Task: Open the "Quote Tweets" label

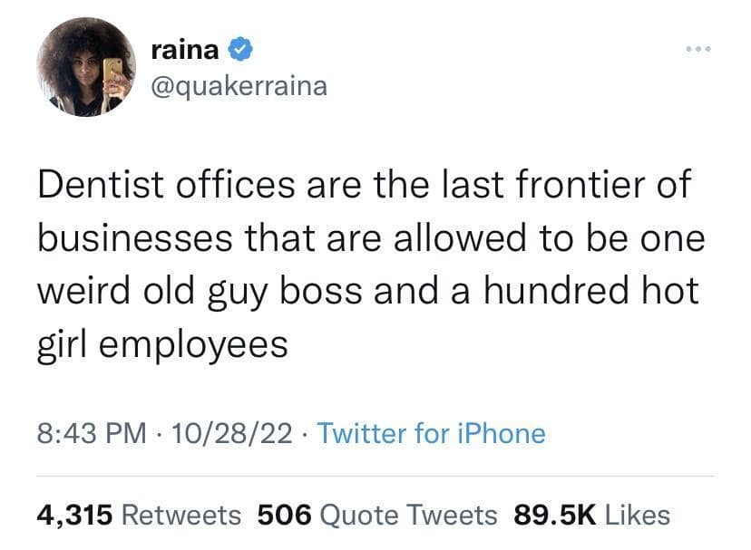Action: pyautogui.click(x=410, y=515)
